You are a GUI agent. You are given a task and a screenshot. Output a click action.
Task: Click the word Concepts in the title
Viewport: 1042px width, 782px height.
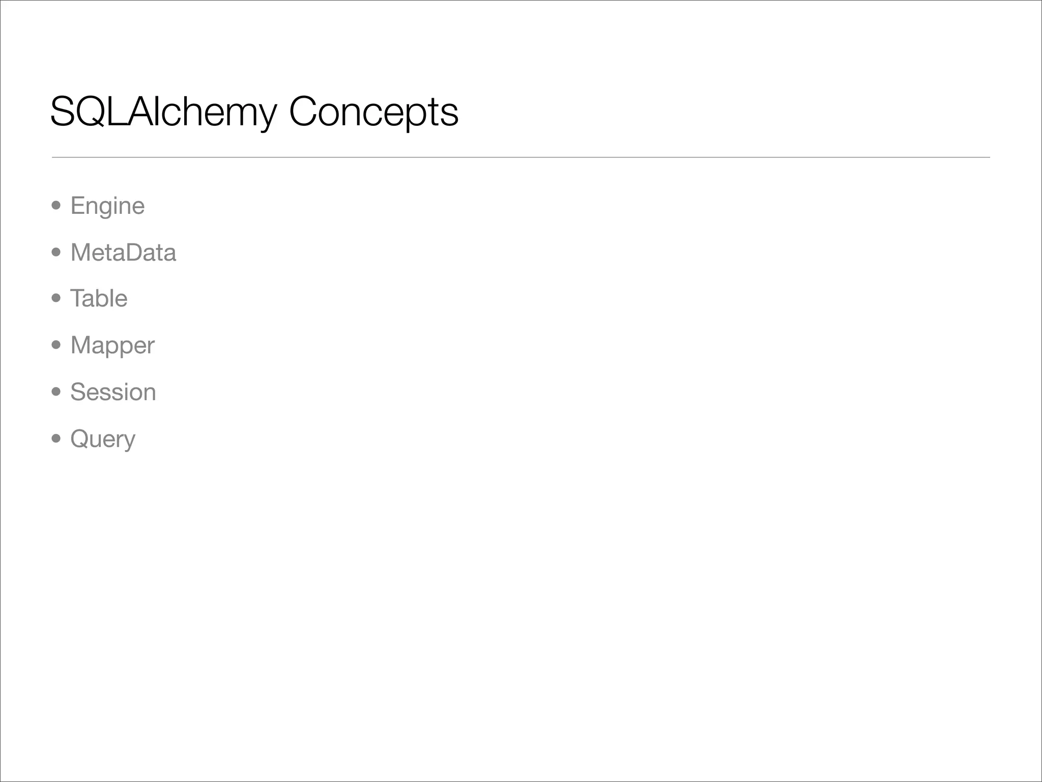click(374, 113)
